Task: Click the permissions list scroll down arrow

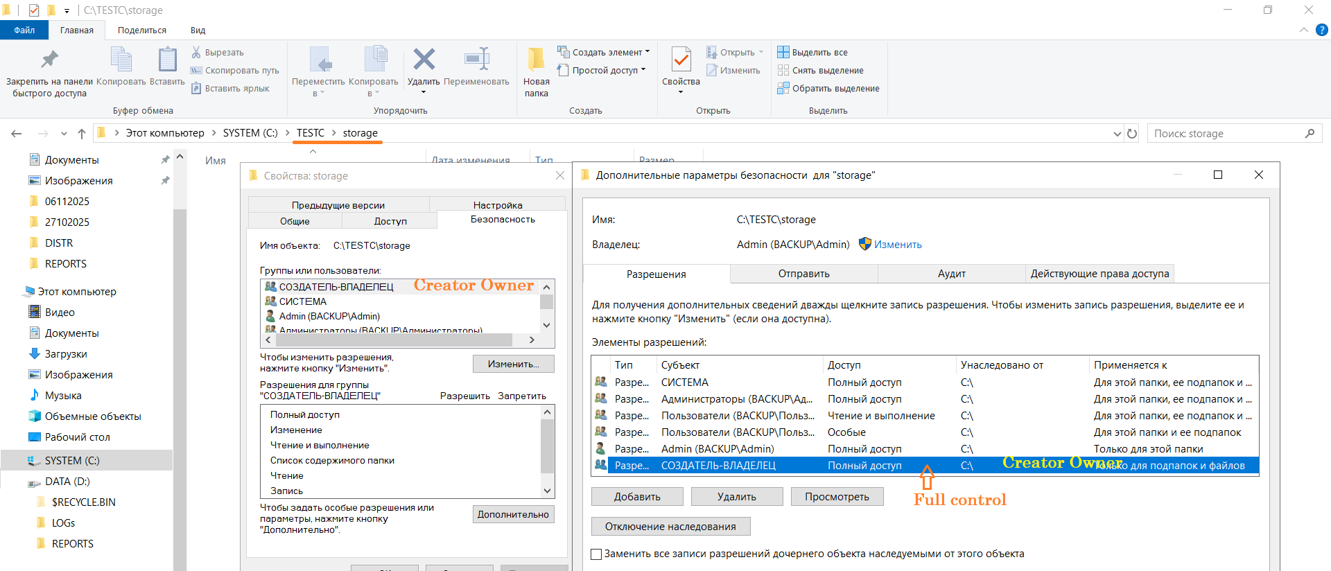Action: click(547, 491)
